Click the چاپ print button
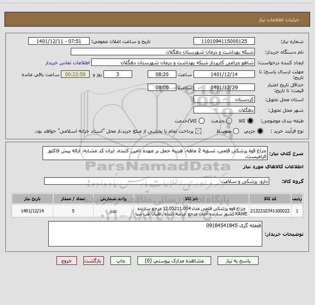Screen dimensions: 315x305 [121, 261]
